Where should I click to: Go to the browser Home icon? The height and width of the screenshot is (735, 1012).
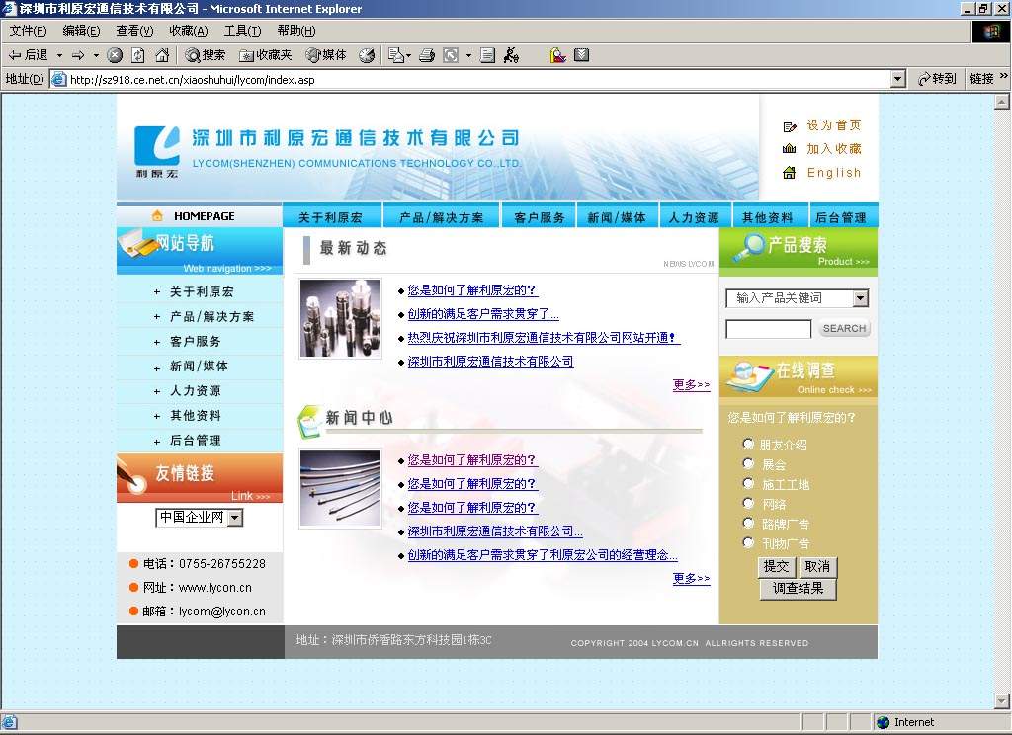pos(162,55)
